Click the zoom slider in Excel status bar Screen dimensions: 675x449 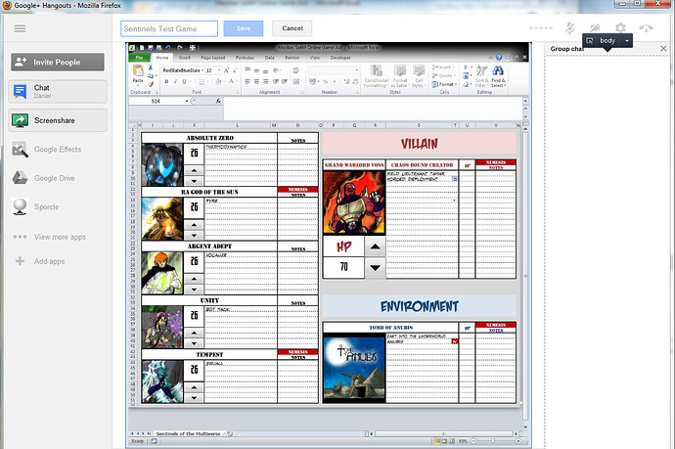(x=494, y=441)
